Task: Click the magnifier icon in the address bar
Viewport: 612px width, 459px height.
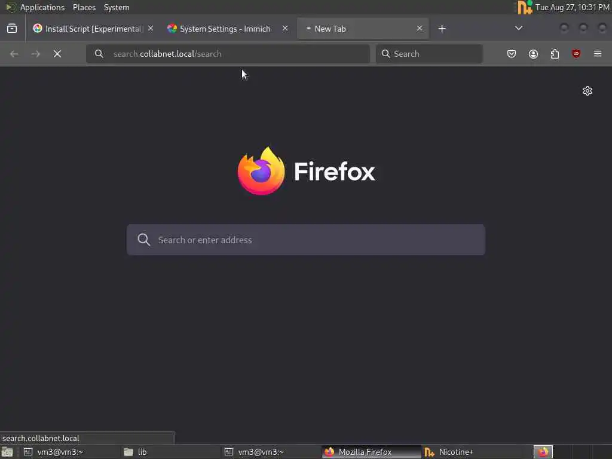Action: 99,54
